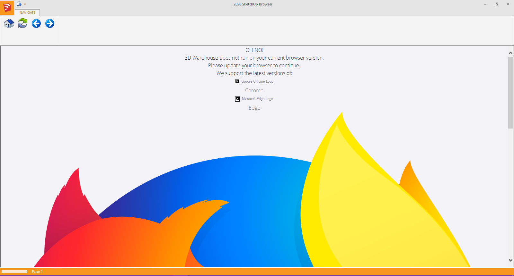Click the vertical scrollbar thumb
The width and height of the screenshot is (514, 276).
click(x=510, y=93)
